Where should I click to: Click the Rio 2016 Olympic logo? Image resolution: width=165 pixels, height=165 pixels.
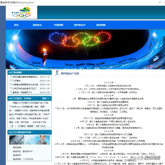(21, 12)
